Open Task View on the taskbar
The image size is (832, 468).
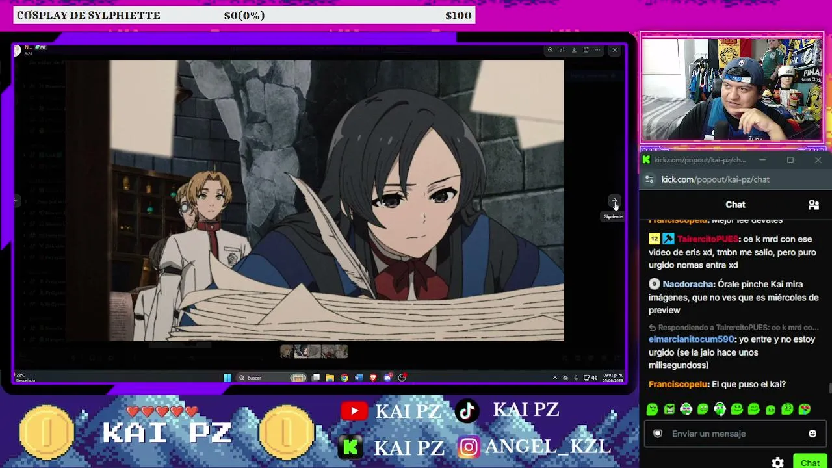tap(316, 378)
